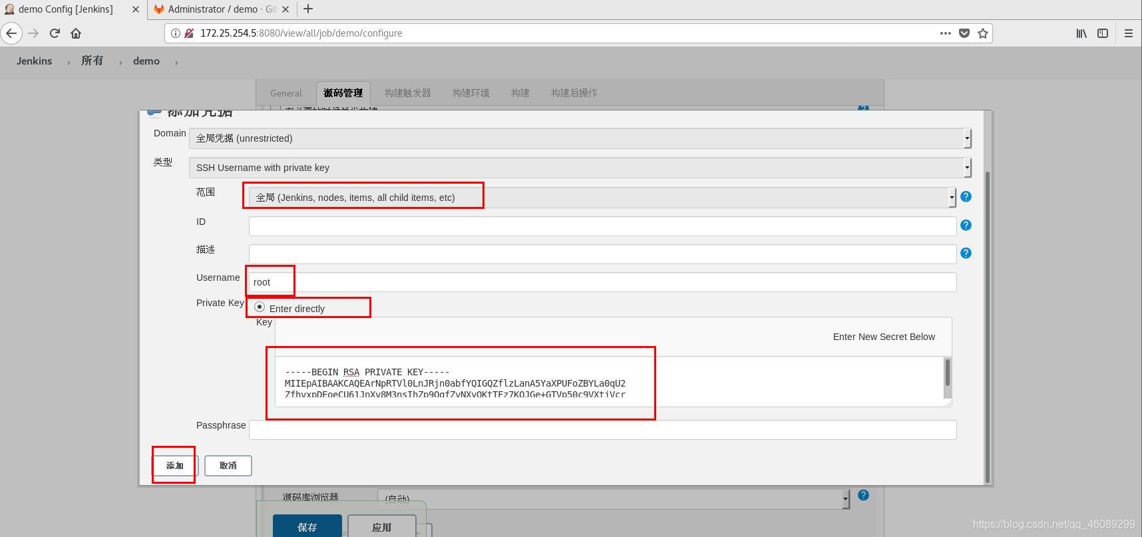This screenshot has height=537, width=1142.
Task: Open the Firefox hamburger menu
Action: pos(1129,33)
